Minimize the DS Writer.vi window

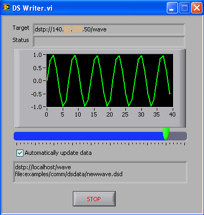[172, 8]
